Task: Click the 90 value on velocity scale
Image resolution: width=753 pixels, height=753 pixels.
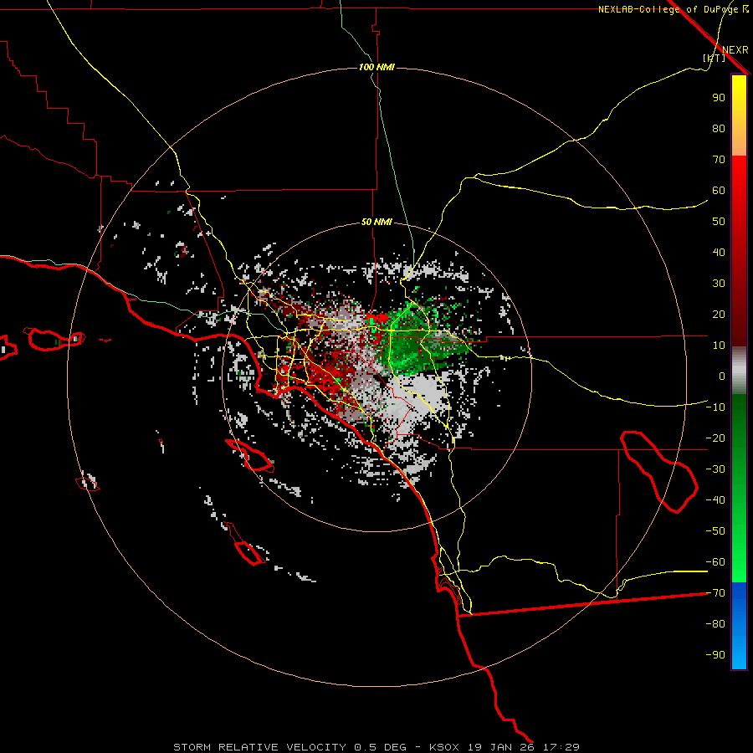Action: pos(719,98)
